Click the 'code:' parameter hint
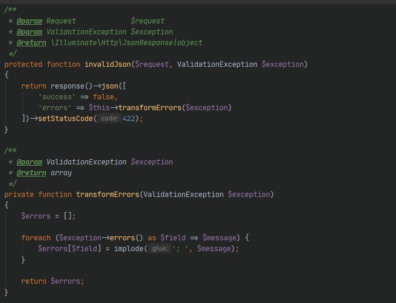The image size is (396, 303). (x=110, y=119)
